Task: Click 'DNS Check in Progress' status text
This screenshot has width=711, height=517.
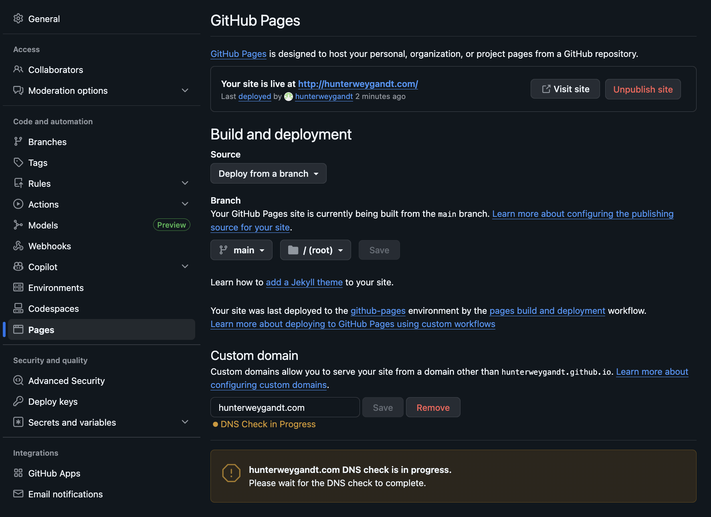Action: (268, 424)
